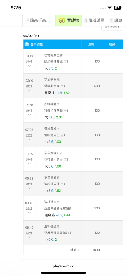Image resolution: width=127 pixels, height=276 pixels.
Task: Tap the playsport.cc address bar
Action: (x=64, y=266)
